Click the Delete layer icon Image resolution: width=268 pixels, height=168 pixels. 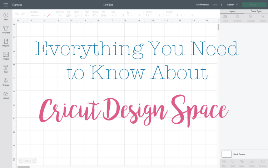[x=263, y=16]
